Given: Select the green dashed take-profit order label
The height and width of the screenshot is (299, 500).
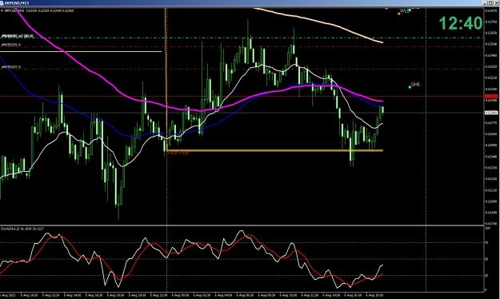Looking at the screenshot, I should (x=18, y=36).
